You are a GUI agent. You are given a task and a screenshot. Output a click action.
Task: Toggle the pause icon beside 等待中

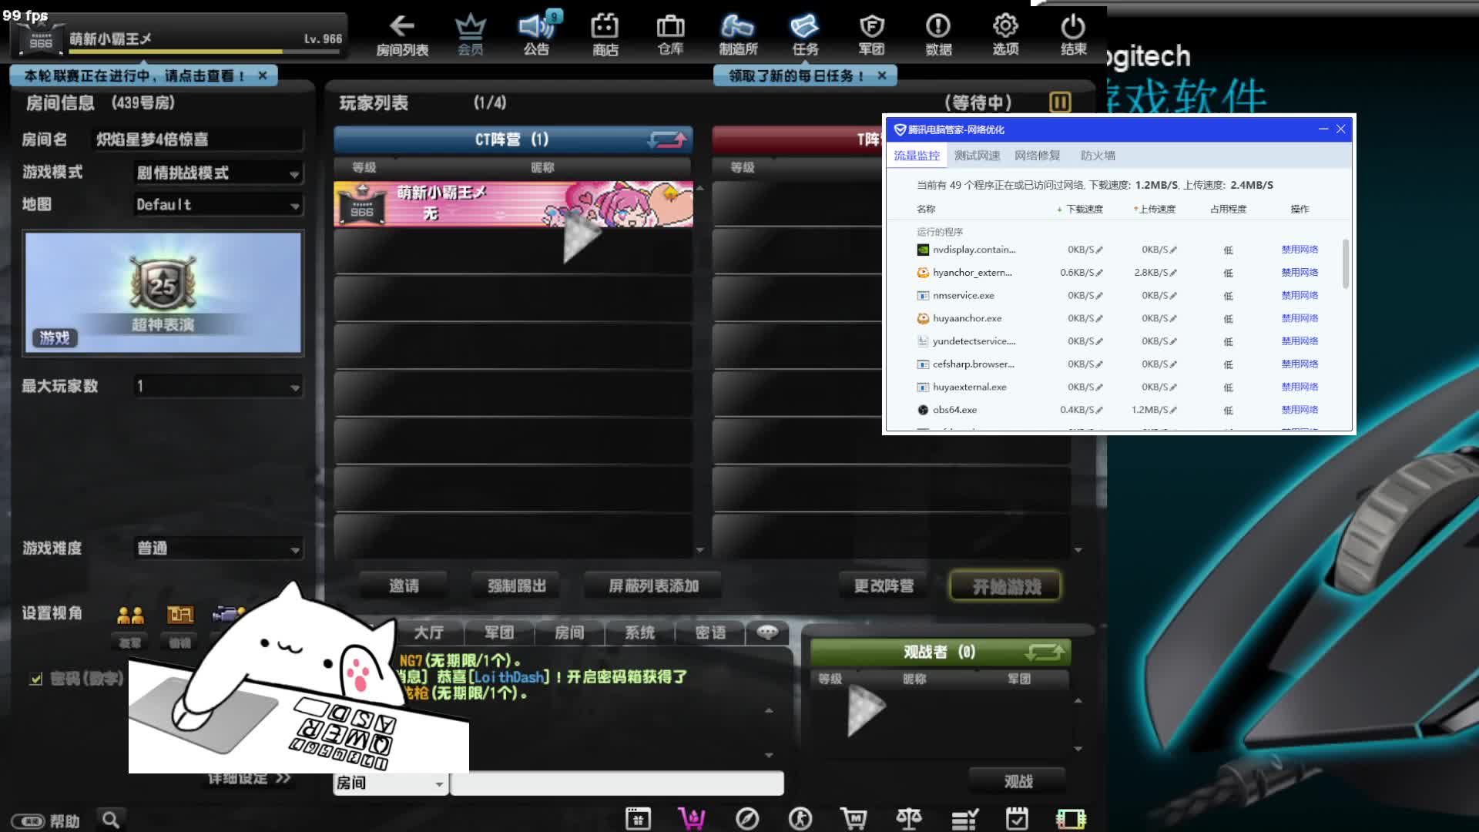click(1060, 102)
